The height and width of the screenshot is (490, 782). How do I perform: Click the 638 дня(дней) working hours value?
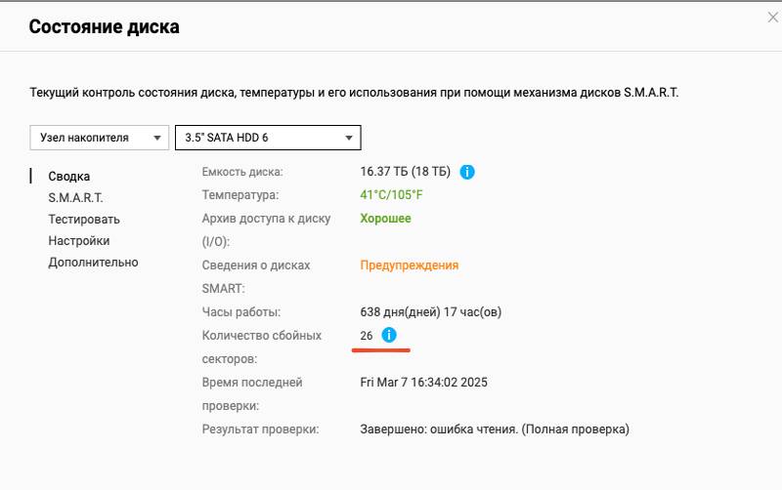[x=431, y=312]
